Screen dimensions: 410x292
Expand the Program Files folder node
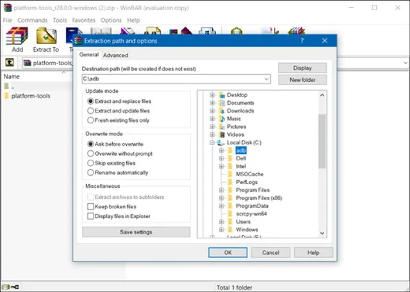tap(221, 190)
